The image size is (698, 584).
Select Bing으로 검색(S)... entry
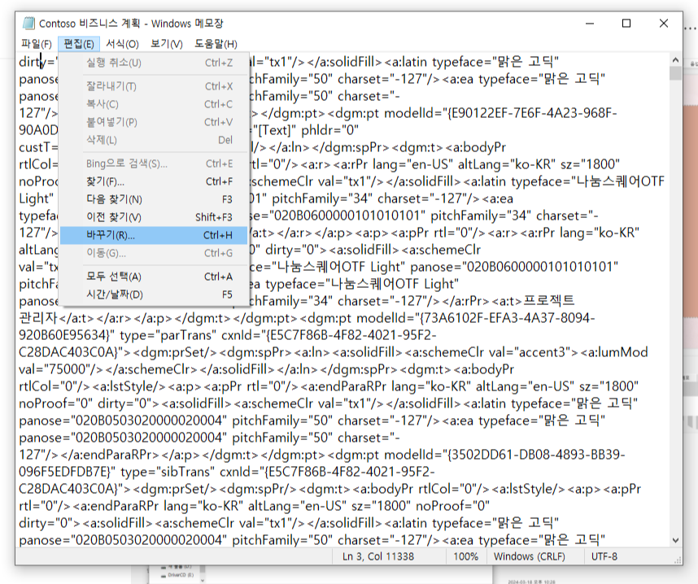tap(154, 163)
